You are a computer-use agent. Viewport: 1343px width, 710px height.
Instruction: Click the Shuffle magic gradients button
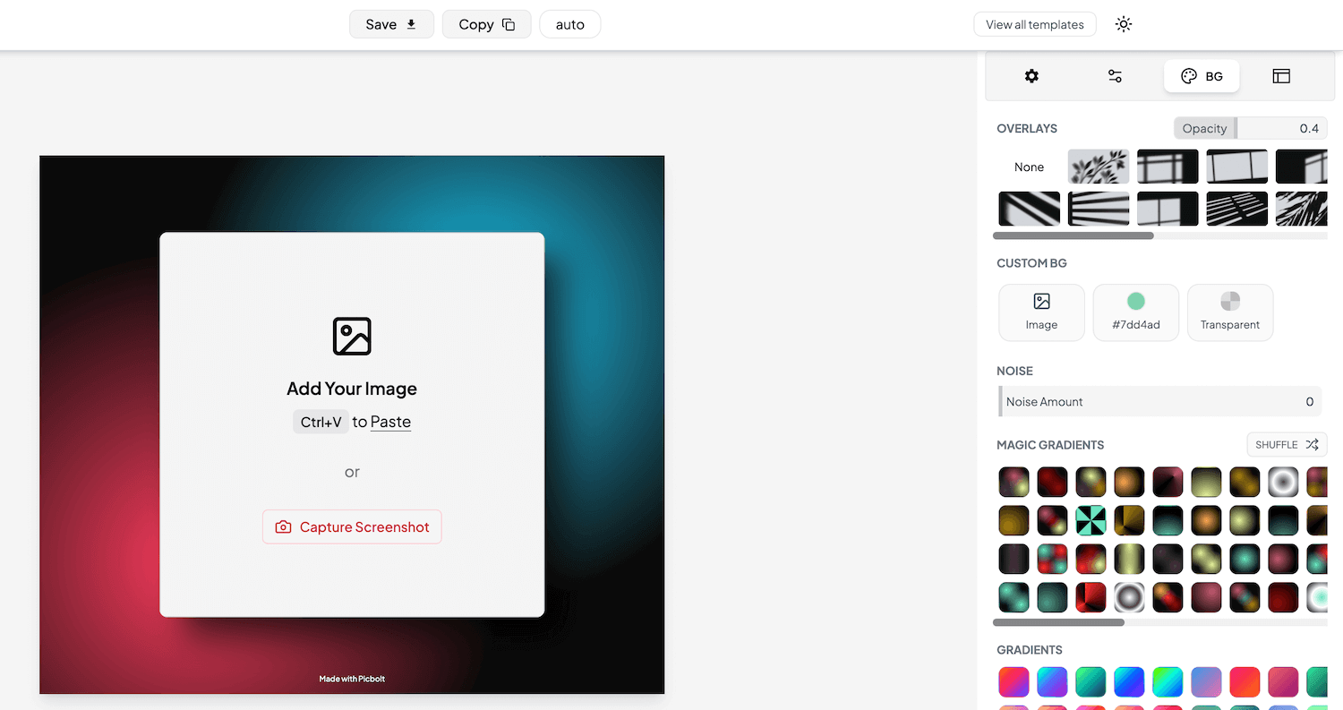1287,444
